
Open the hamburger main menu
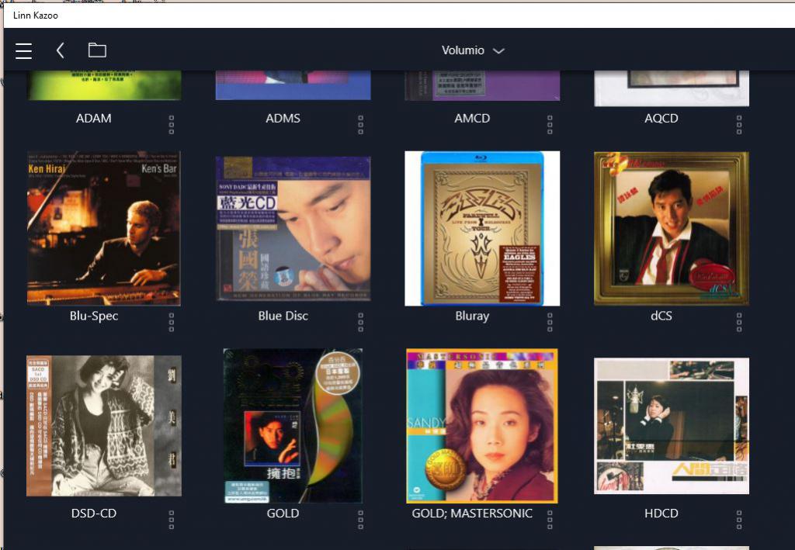click(24, 50)
